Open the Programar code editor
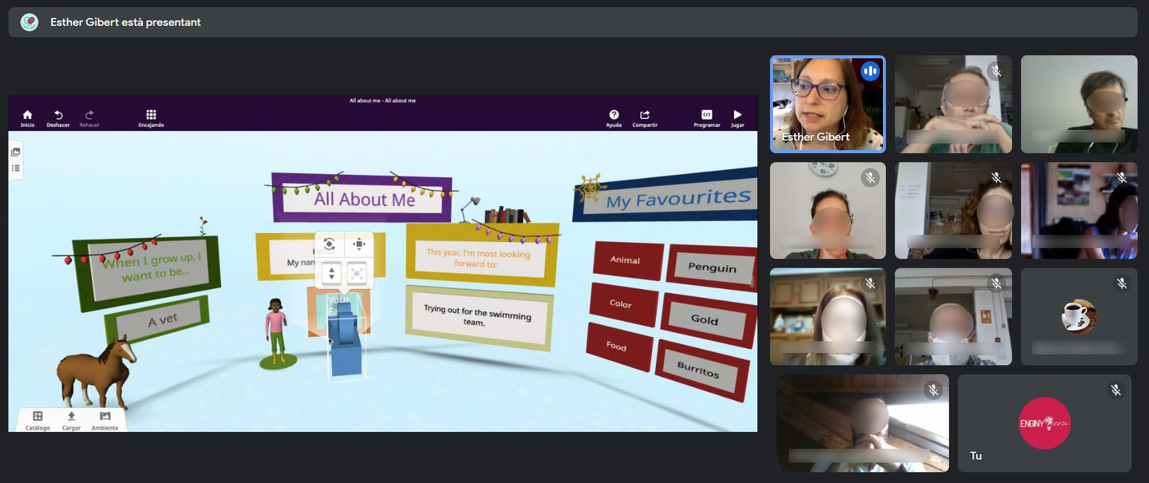1149x483 pixels. point(707,118)
